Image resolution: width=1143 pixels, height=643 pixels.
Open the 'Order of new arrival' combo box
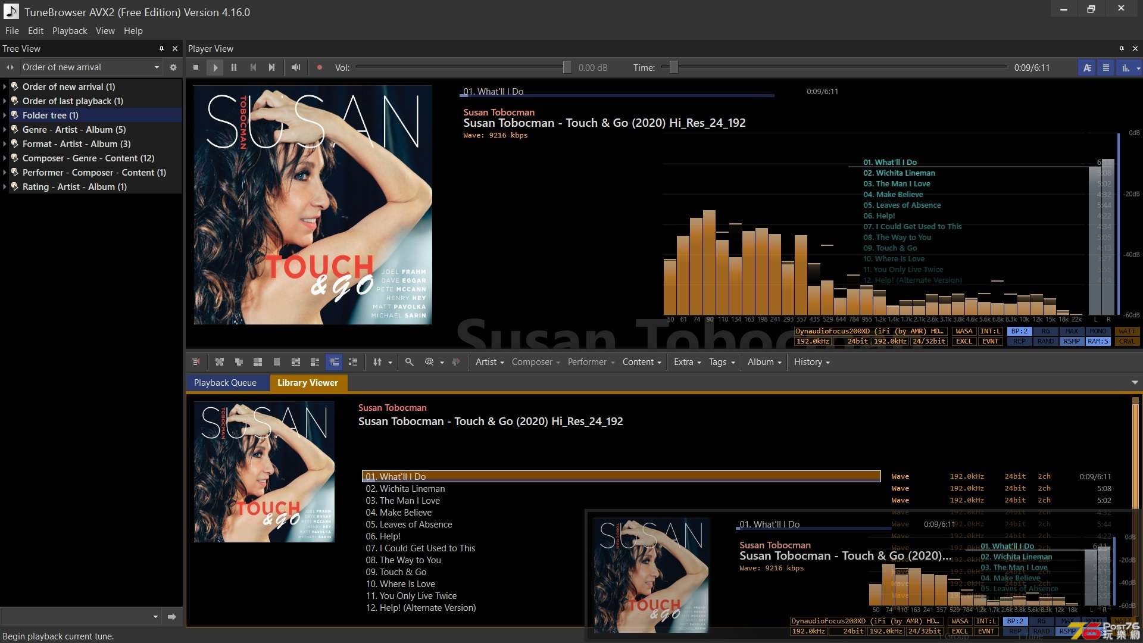point(91,67)
